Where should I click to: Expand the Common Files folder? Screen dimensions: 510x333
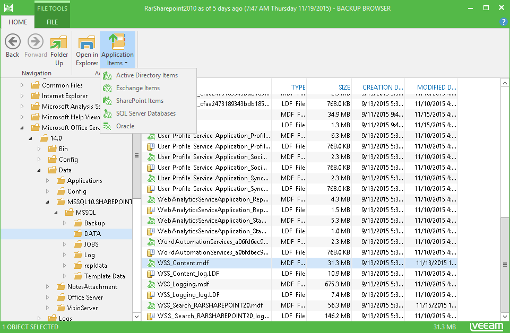(22, 85)
